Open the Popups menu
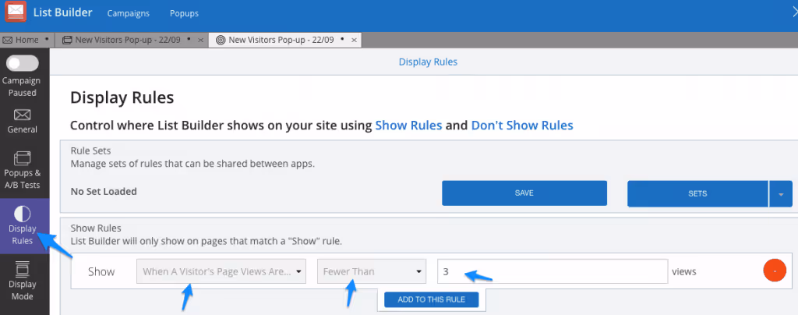The image size is (798, 315). [x=184, y=13]
